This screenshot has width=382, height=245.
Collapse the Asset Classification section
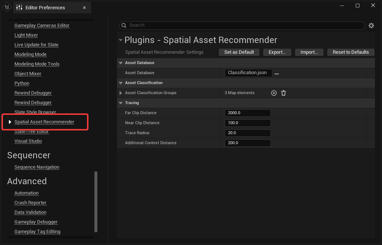pos(121,83)
